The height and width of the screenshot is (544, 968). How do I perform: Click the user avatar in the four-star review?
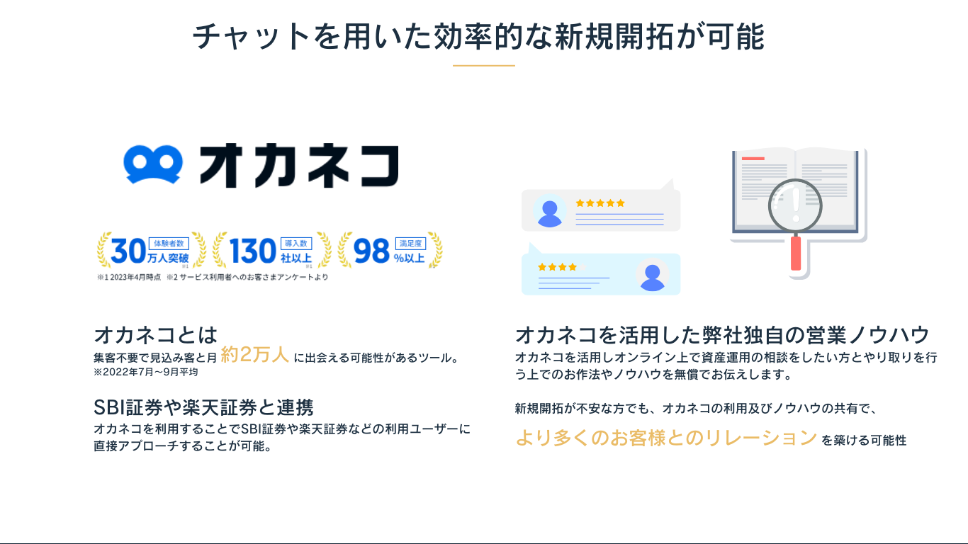coord(652,275)
